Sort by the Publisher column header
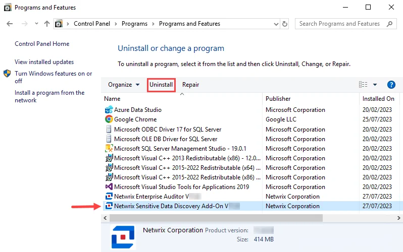The image size is (403, 252). tap(278, 99)
